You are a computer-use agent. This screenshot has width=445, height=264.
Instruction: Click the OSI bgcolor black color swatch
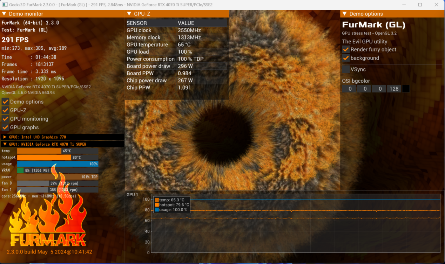(x=406, y=89)
